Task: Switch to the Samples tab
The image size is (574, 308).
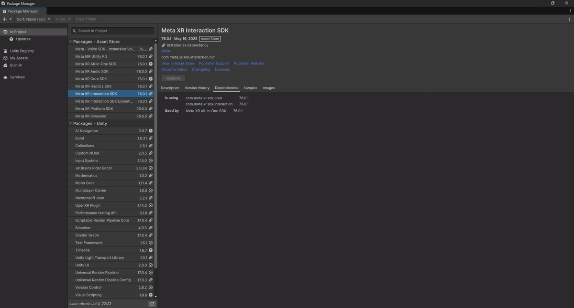Action: 250,88
